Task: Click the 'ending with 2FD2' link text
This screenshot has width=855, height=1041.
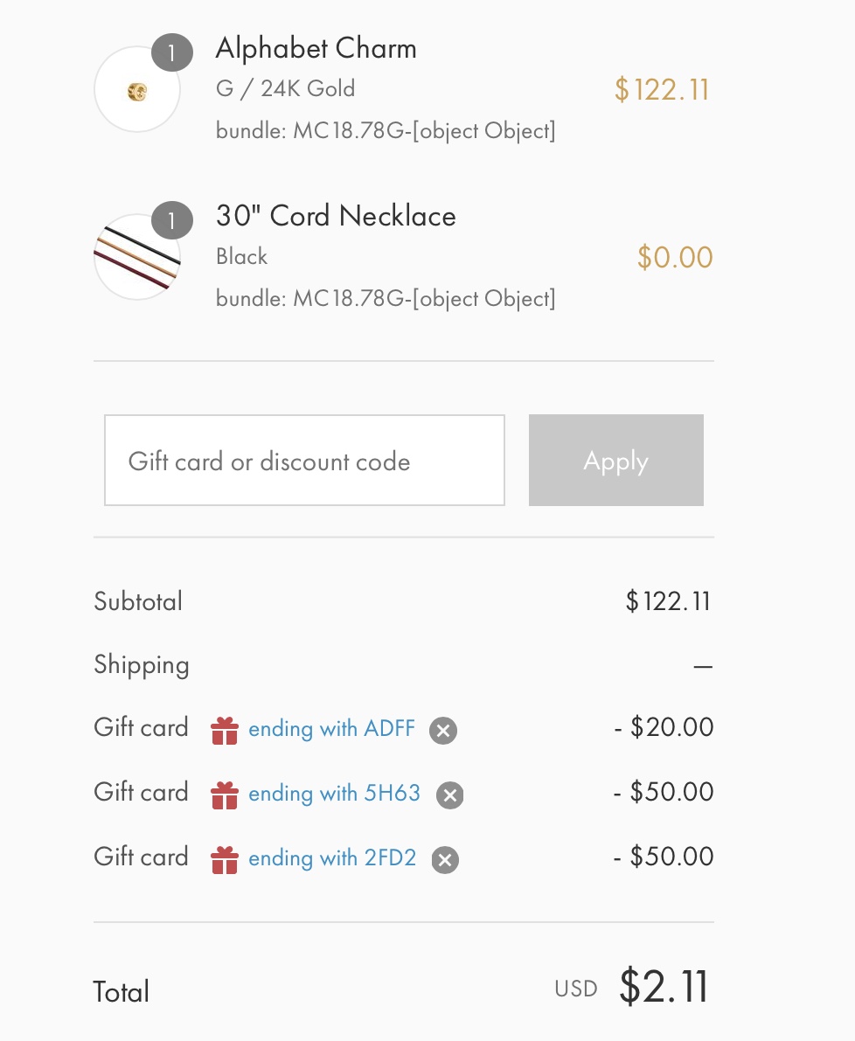Action: tap(332, 857)
